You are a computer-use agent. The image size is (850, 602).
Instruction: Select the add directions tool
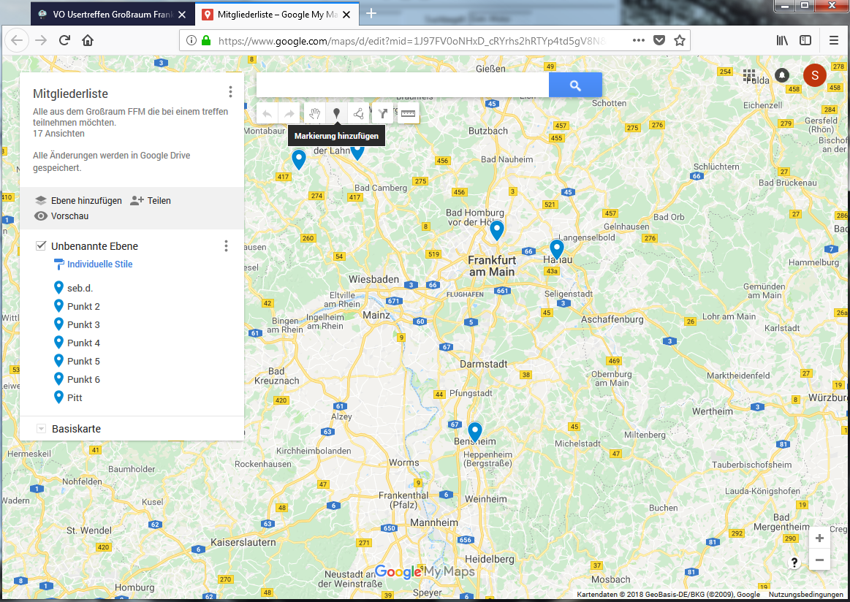coord(382,113)
